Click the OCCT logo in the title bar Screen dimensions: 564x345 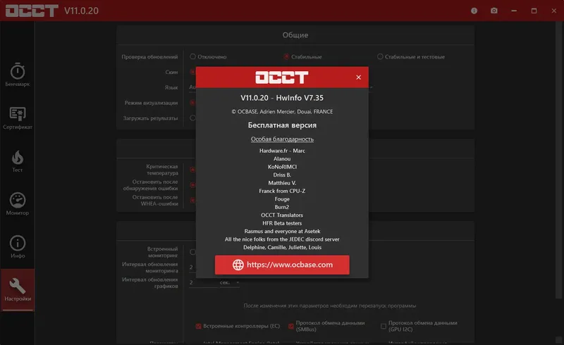pos(32,11)
